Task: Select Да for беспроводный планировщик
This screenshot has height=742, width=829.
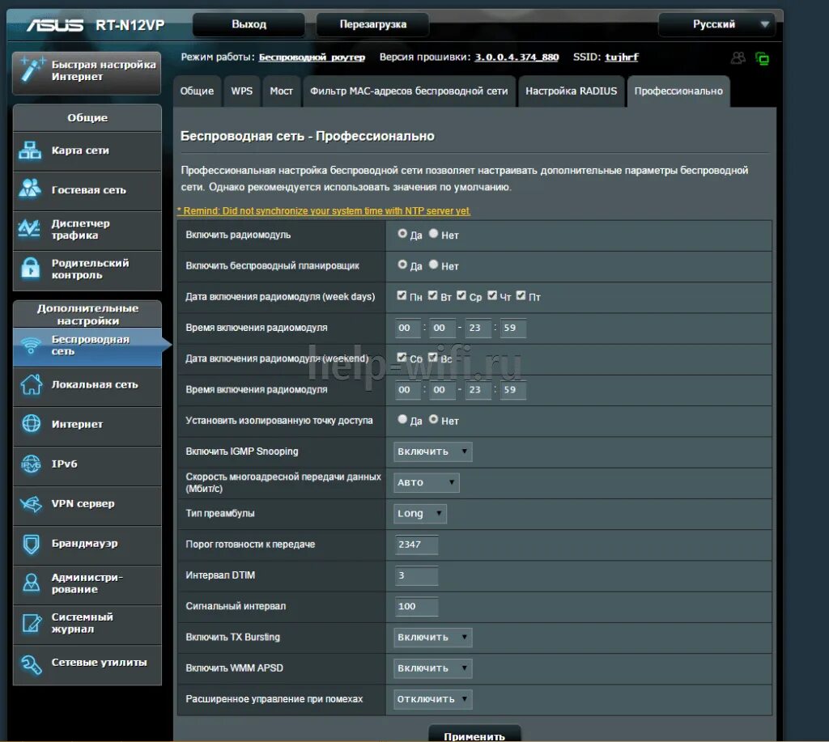Action: pos(402,265)
